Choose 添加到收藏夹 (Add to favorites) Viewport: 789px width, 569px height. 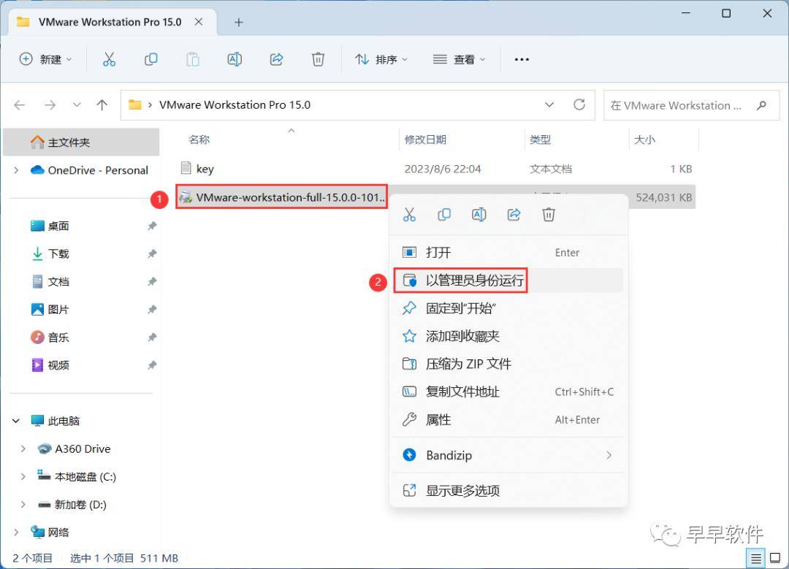point(508,336)
